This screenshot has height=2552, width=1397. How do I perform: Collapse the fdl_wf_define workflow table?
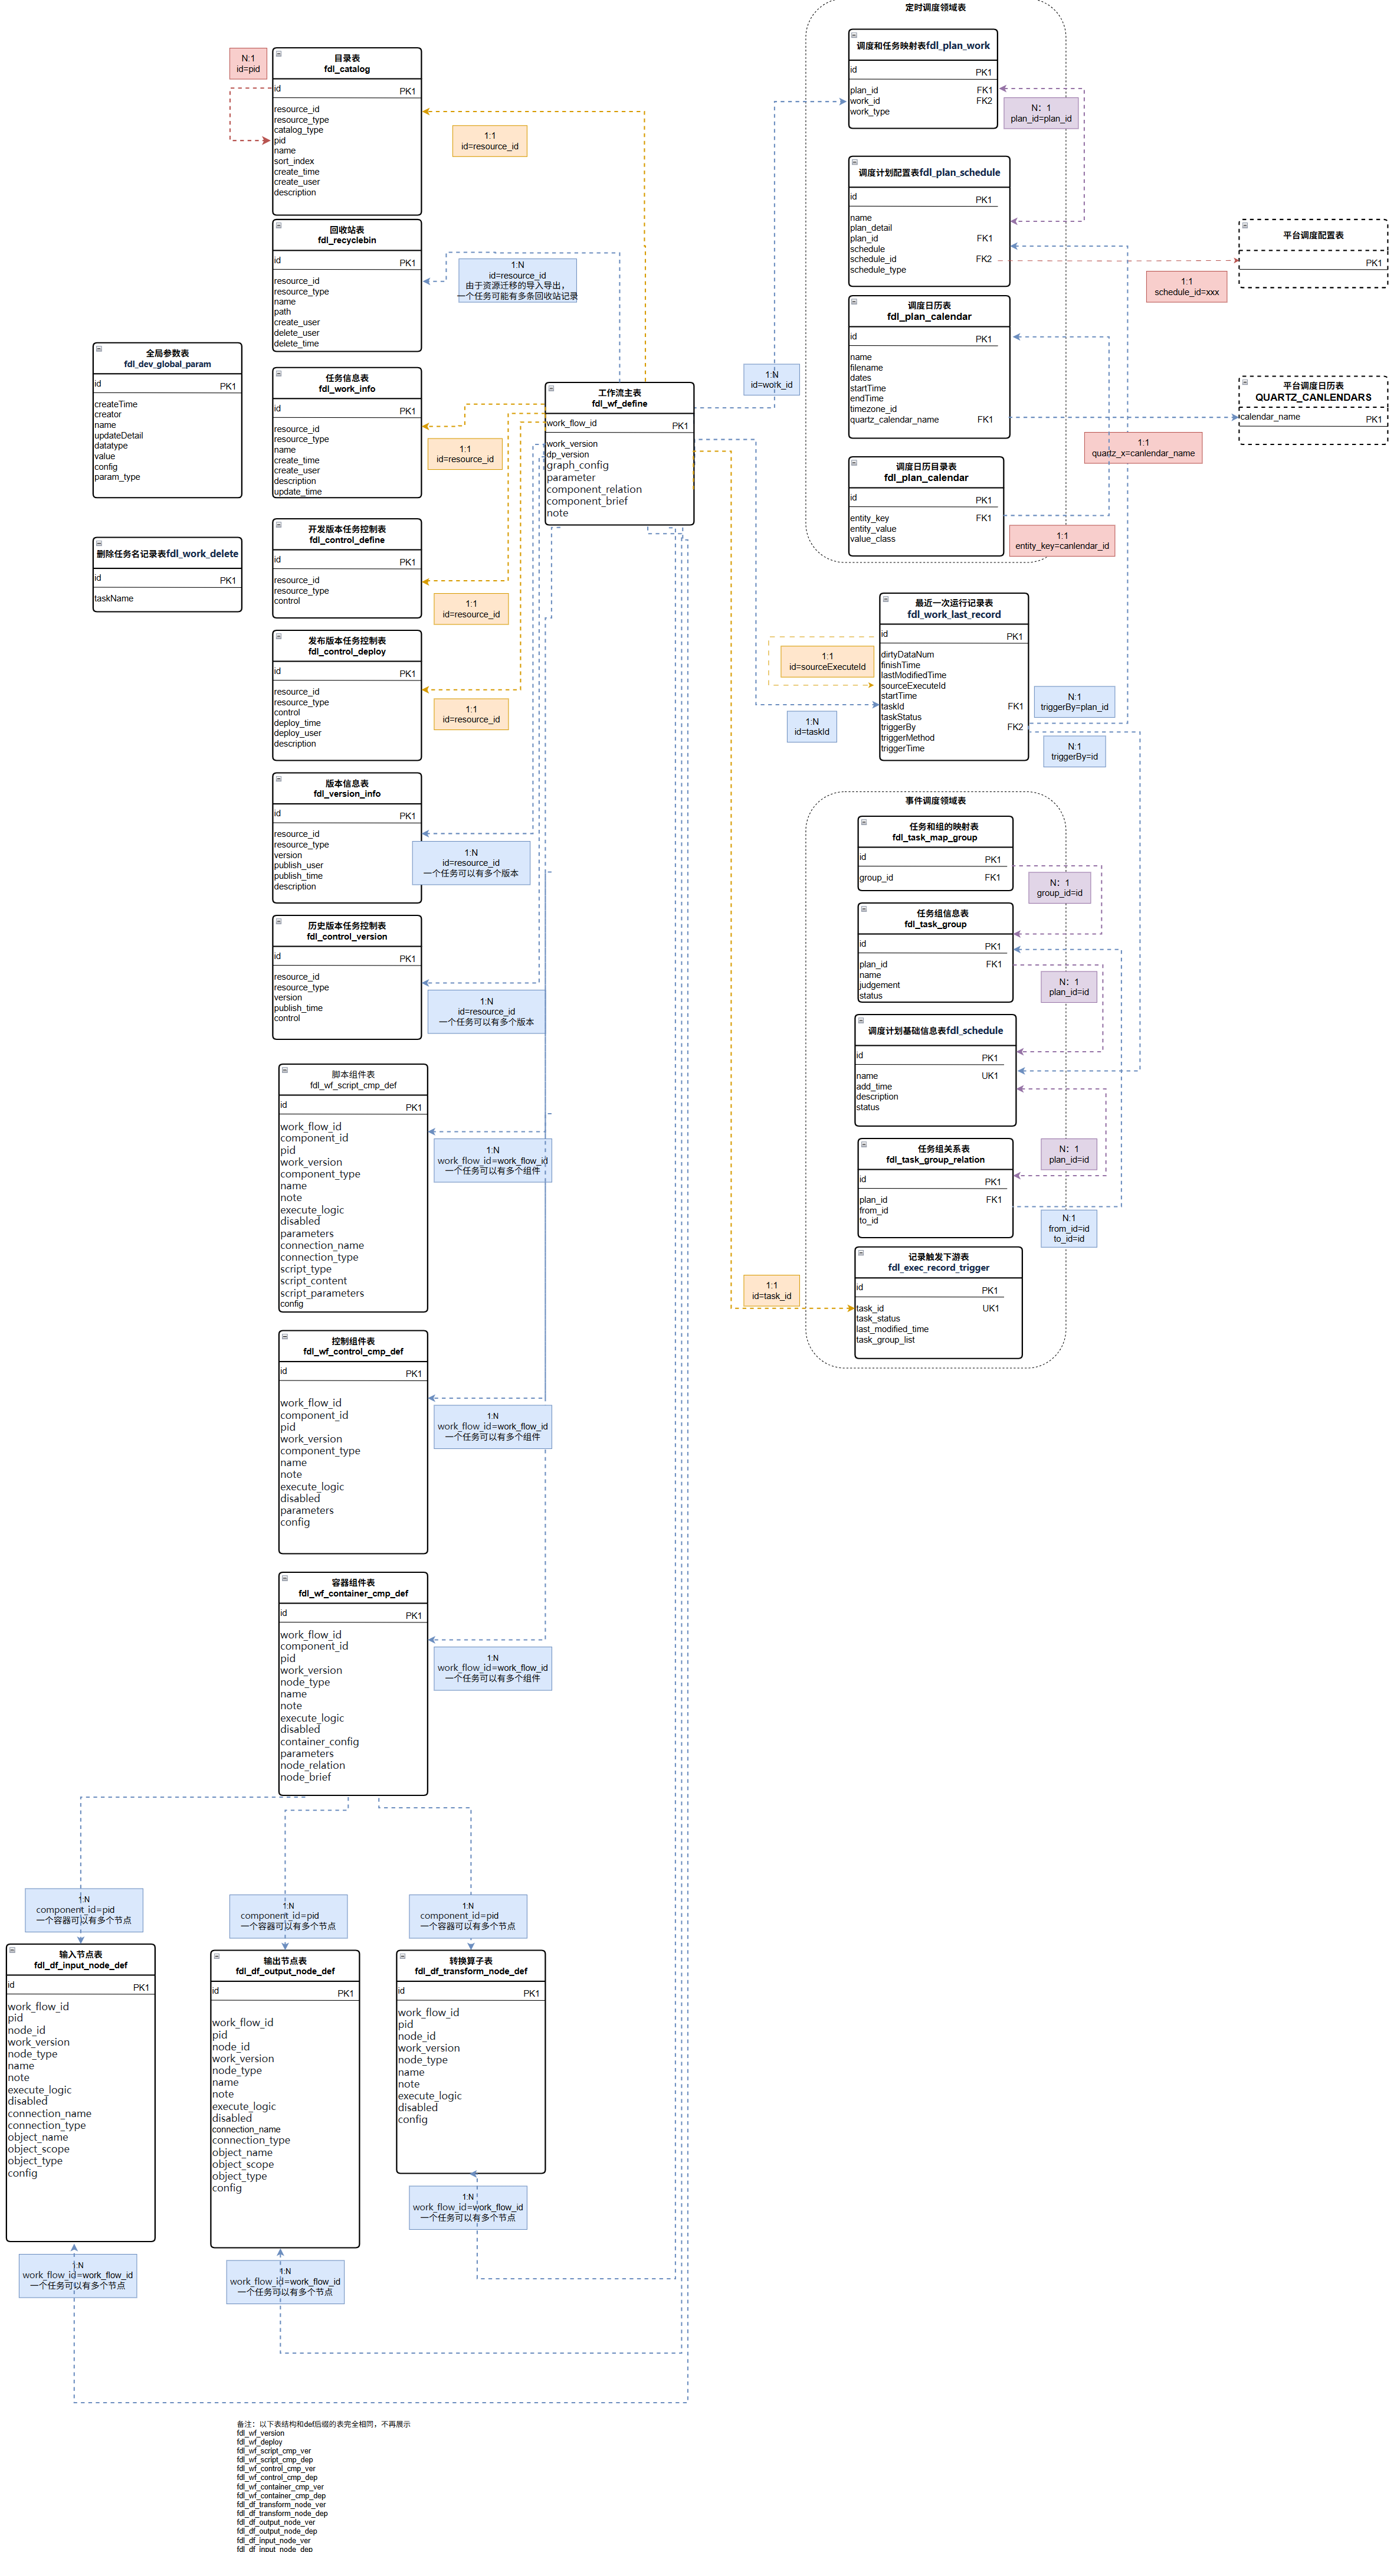tap(550, 388)
